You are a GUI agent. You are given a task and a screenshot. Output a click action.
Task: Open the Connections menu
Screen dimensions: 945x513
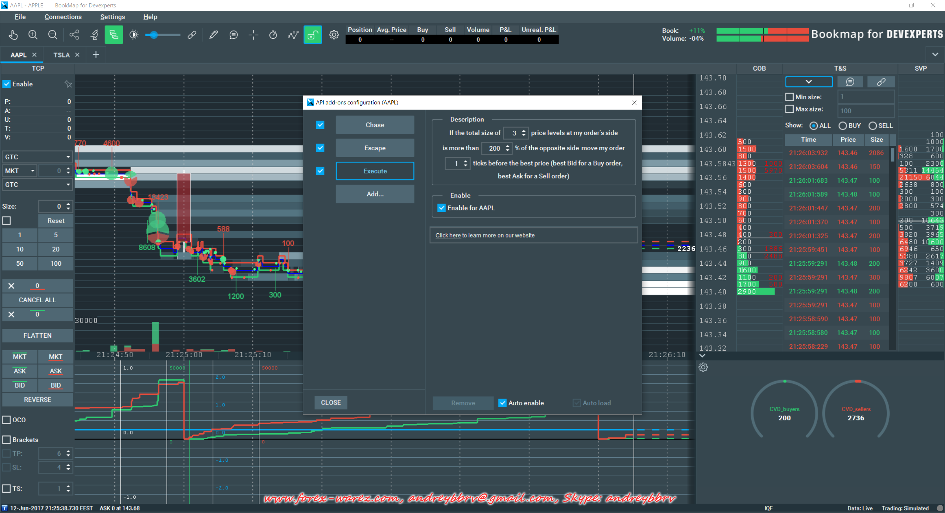(63, 17)
